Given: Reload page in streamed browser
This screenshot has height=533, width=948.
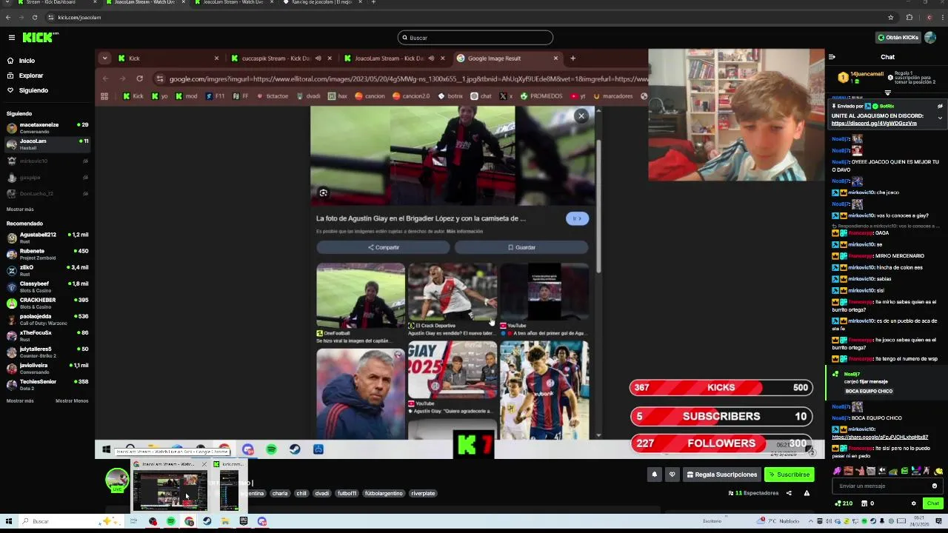Looking at the screenshot, I should (139, 78).
